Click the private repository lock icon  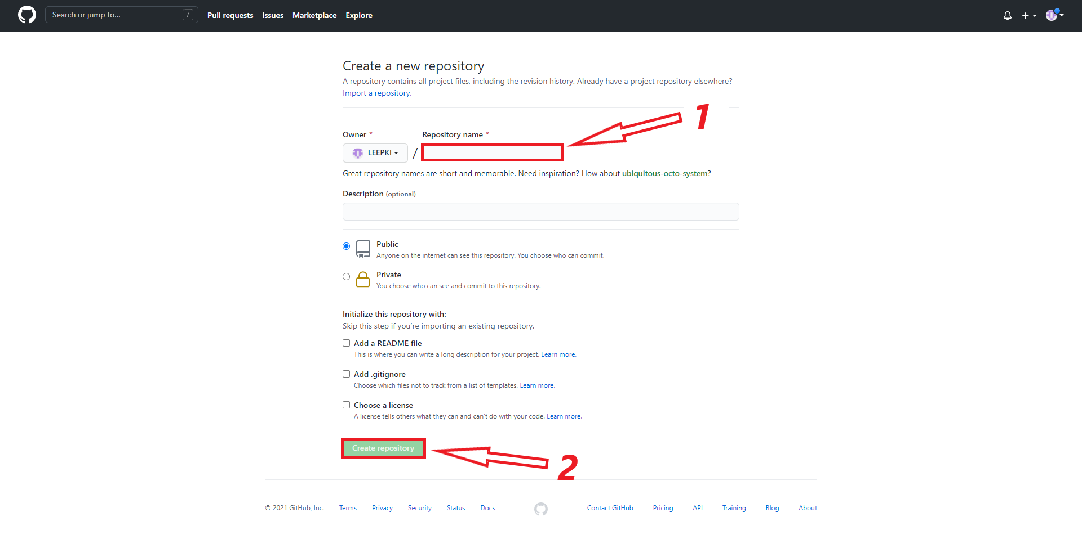tap(363, 279)
